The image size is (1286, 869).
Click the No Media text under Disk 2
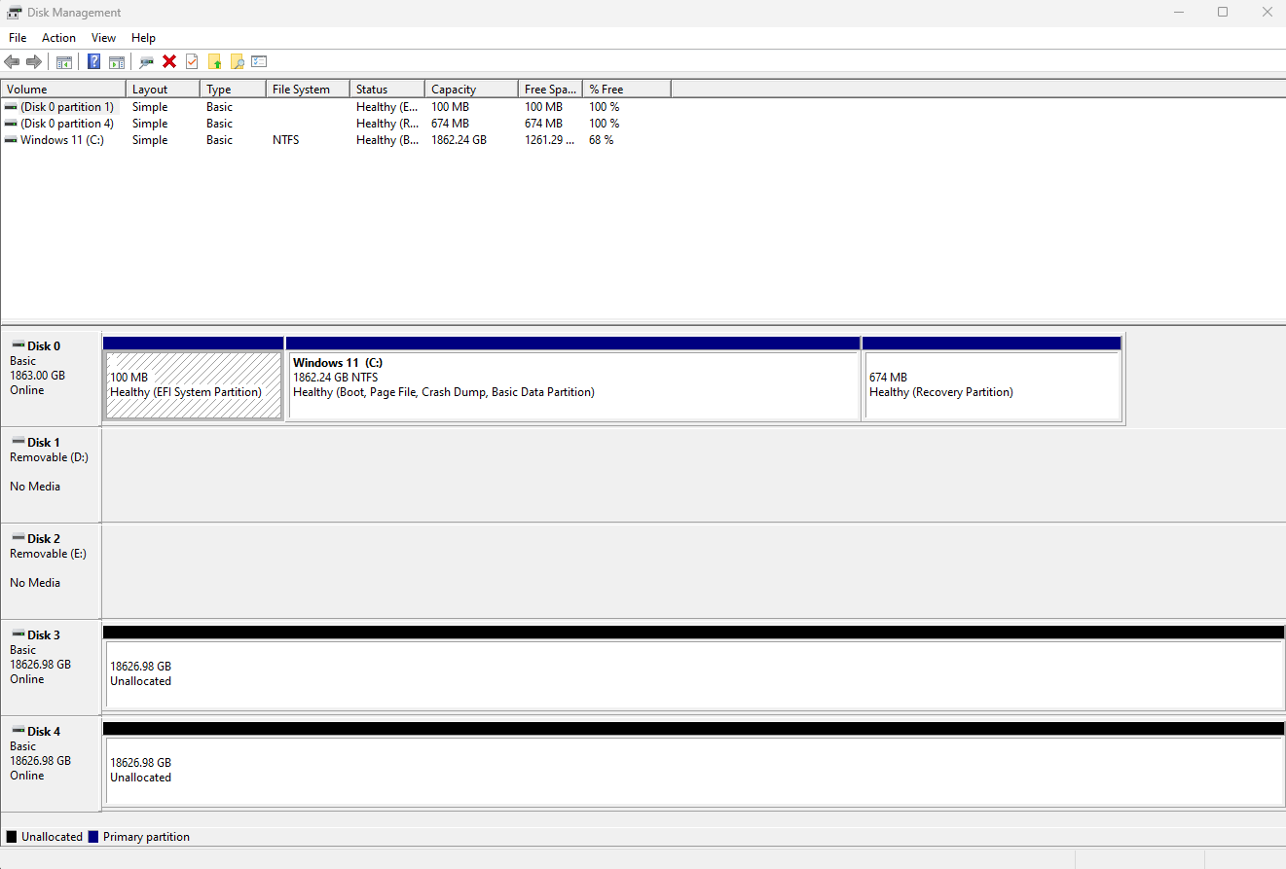pyautogui.click(x=35, y=583)
